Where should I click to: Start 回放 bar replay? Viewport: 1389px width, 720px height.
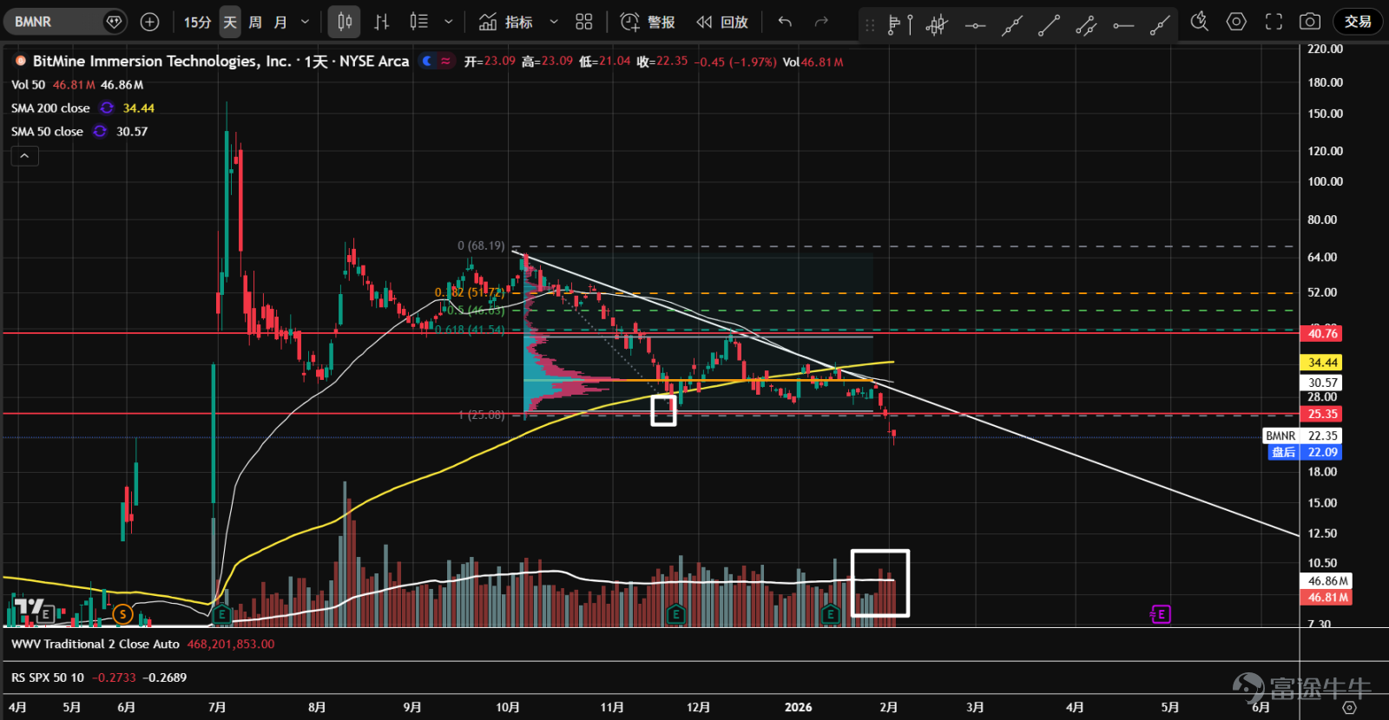[x=722, y=22]
